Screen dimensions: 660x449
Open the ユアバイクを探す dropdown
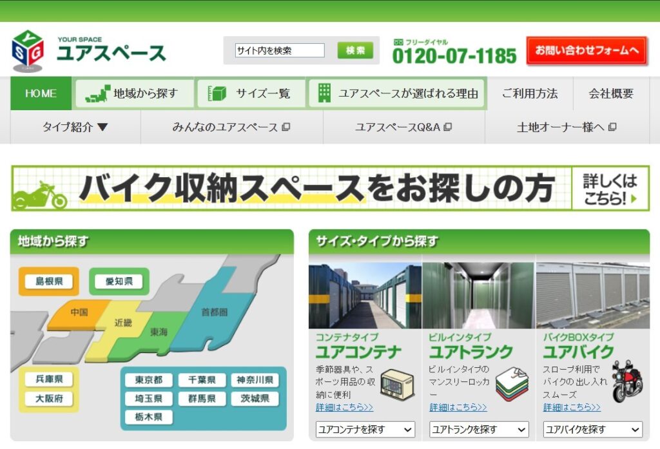pyautogui.click(x=592, y=429)
